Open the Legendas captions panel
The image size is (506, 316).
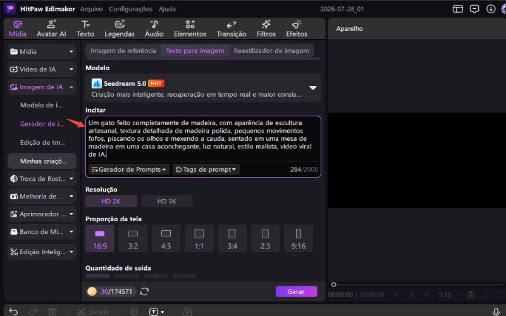coord(120,28)
